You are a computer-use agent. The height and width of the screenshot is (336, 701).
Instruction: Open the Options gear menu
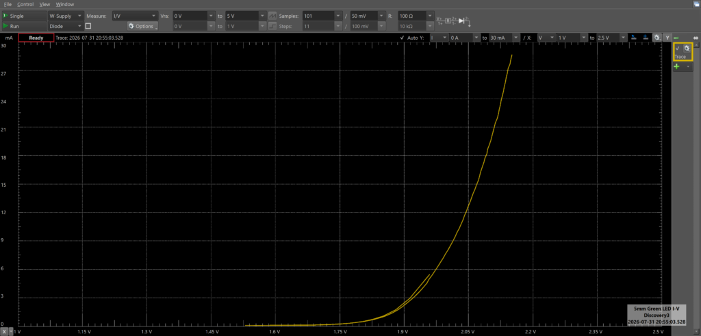coord(142,27)
